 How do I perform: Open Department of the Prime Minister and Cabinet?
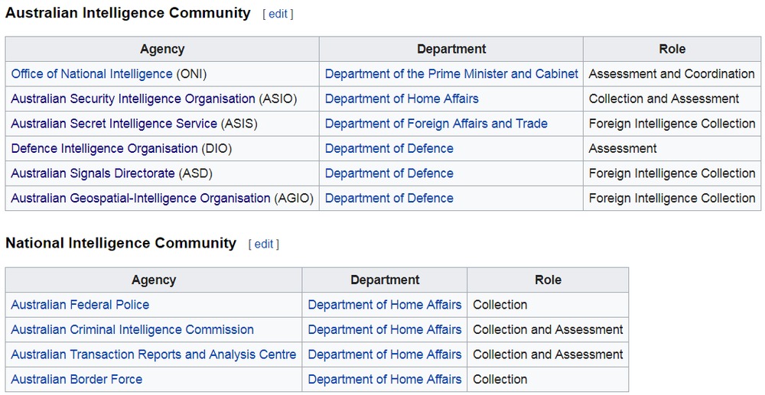tap(451, 74)
